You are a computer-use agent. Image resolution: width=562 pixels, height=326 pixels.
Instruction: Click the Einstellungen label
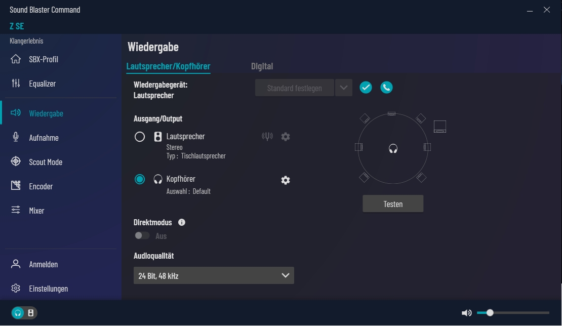tap(49, 289)
